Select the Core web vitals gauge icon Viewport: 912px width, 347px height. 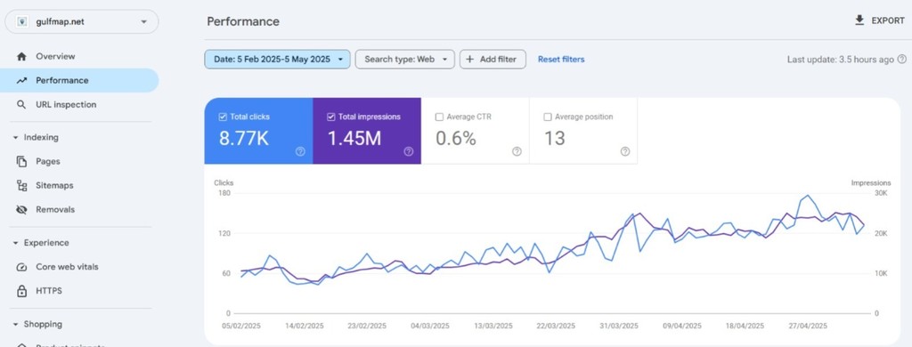click(21, 267)
